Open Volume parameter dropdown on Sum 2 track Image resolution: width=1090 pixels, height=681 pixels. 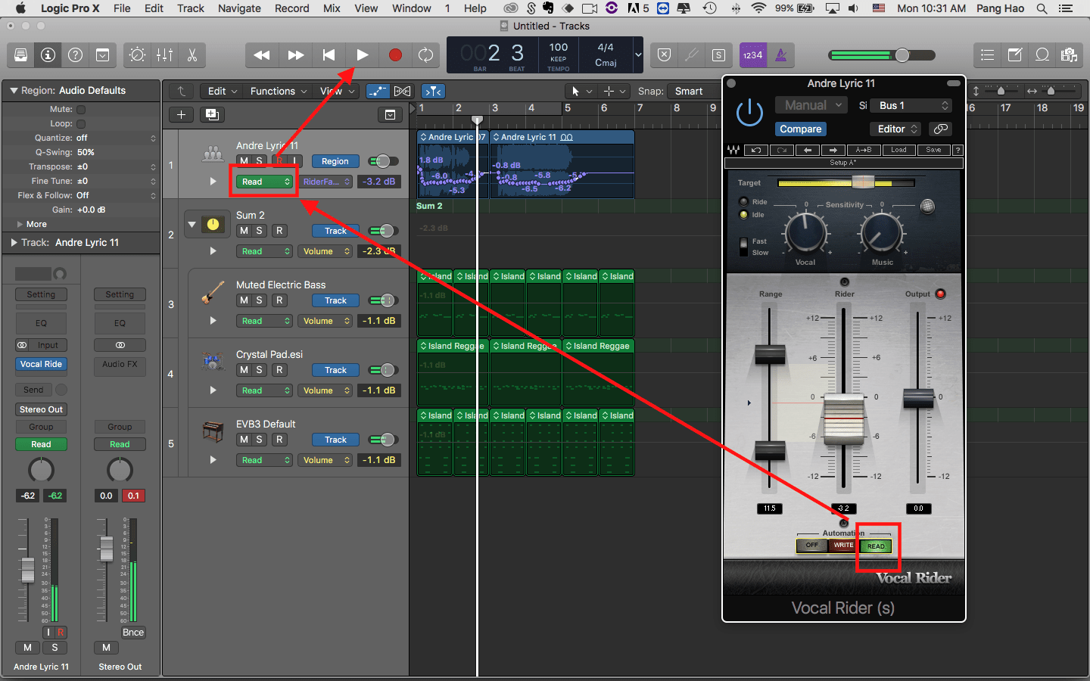point(325,251)
